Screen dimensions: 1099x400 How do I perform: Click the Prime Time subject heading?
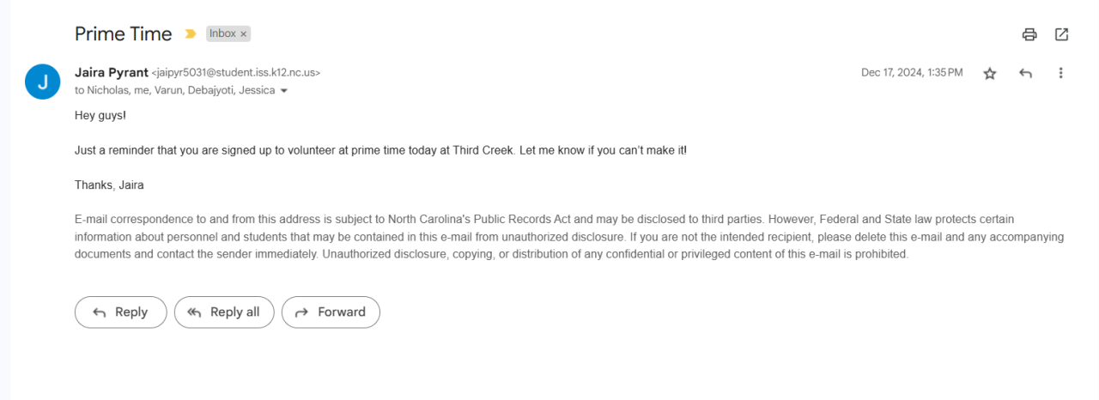(x=123, y=34)
